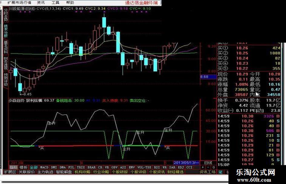Apply the WR indicator
The image size is (286, 184).
pos(165,167)
